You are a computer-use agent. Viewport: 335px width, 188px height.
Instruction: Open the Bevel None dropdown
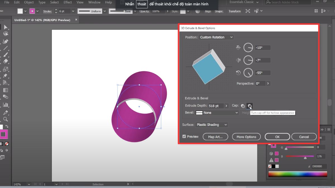[217, 113]
